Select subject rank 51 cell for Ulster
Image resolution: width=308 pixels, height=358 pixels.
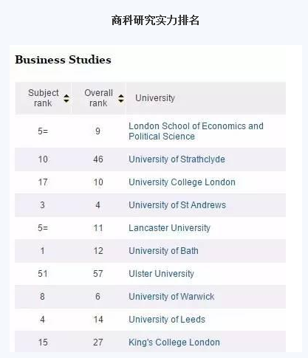click(x=43, y=274)
